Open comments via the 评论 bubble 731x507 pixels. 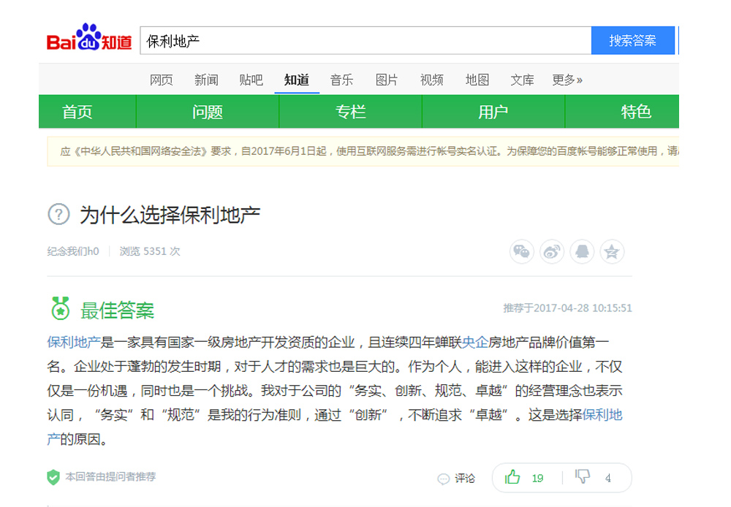pyautogui.click(x=456, y=478)
